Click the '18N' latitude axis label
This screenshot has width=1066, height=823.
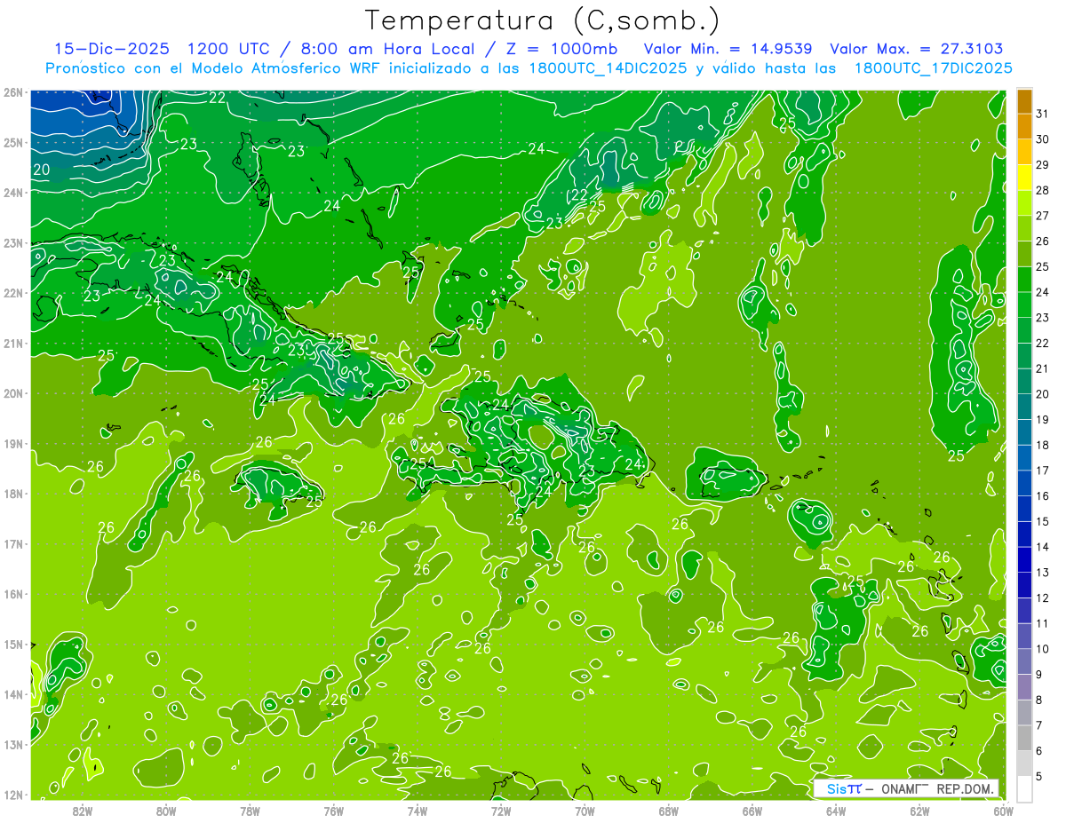coord(13,494)
